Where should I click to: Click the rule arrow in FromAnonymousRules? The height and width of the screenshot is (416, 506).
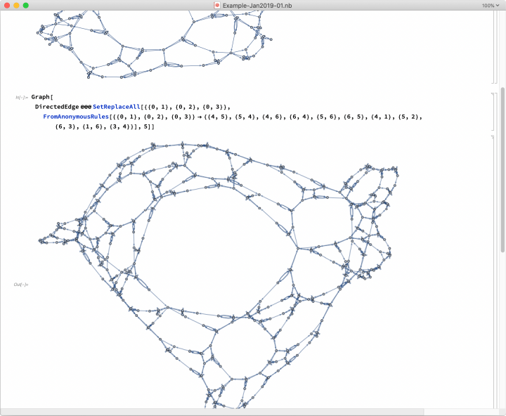point(200,117)
